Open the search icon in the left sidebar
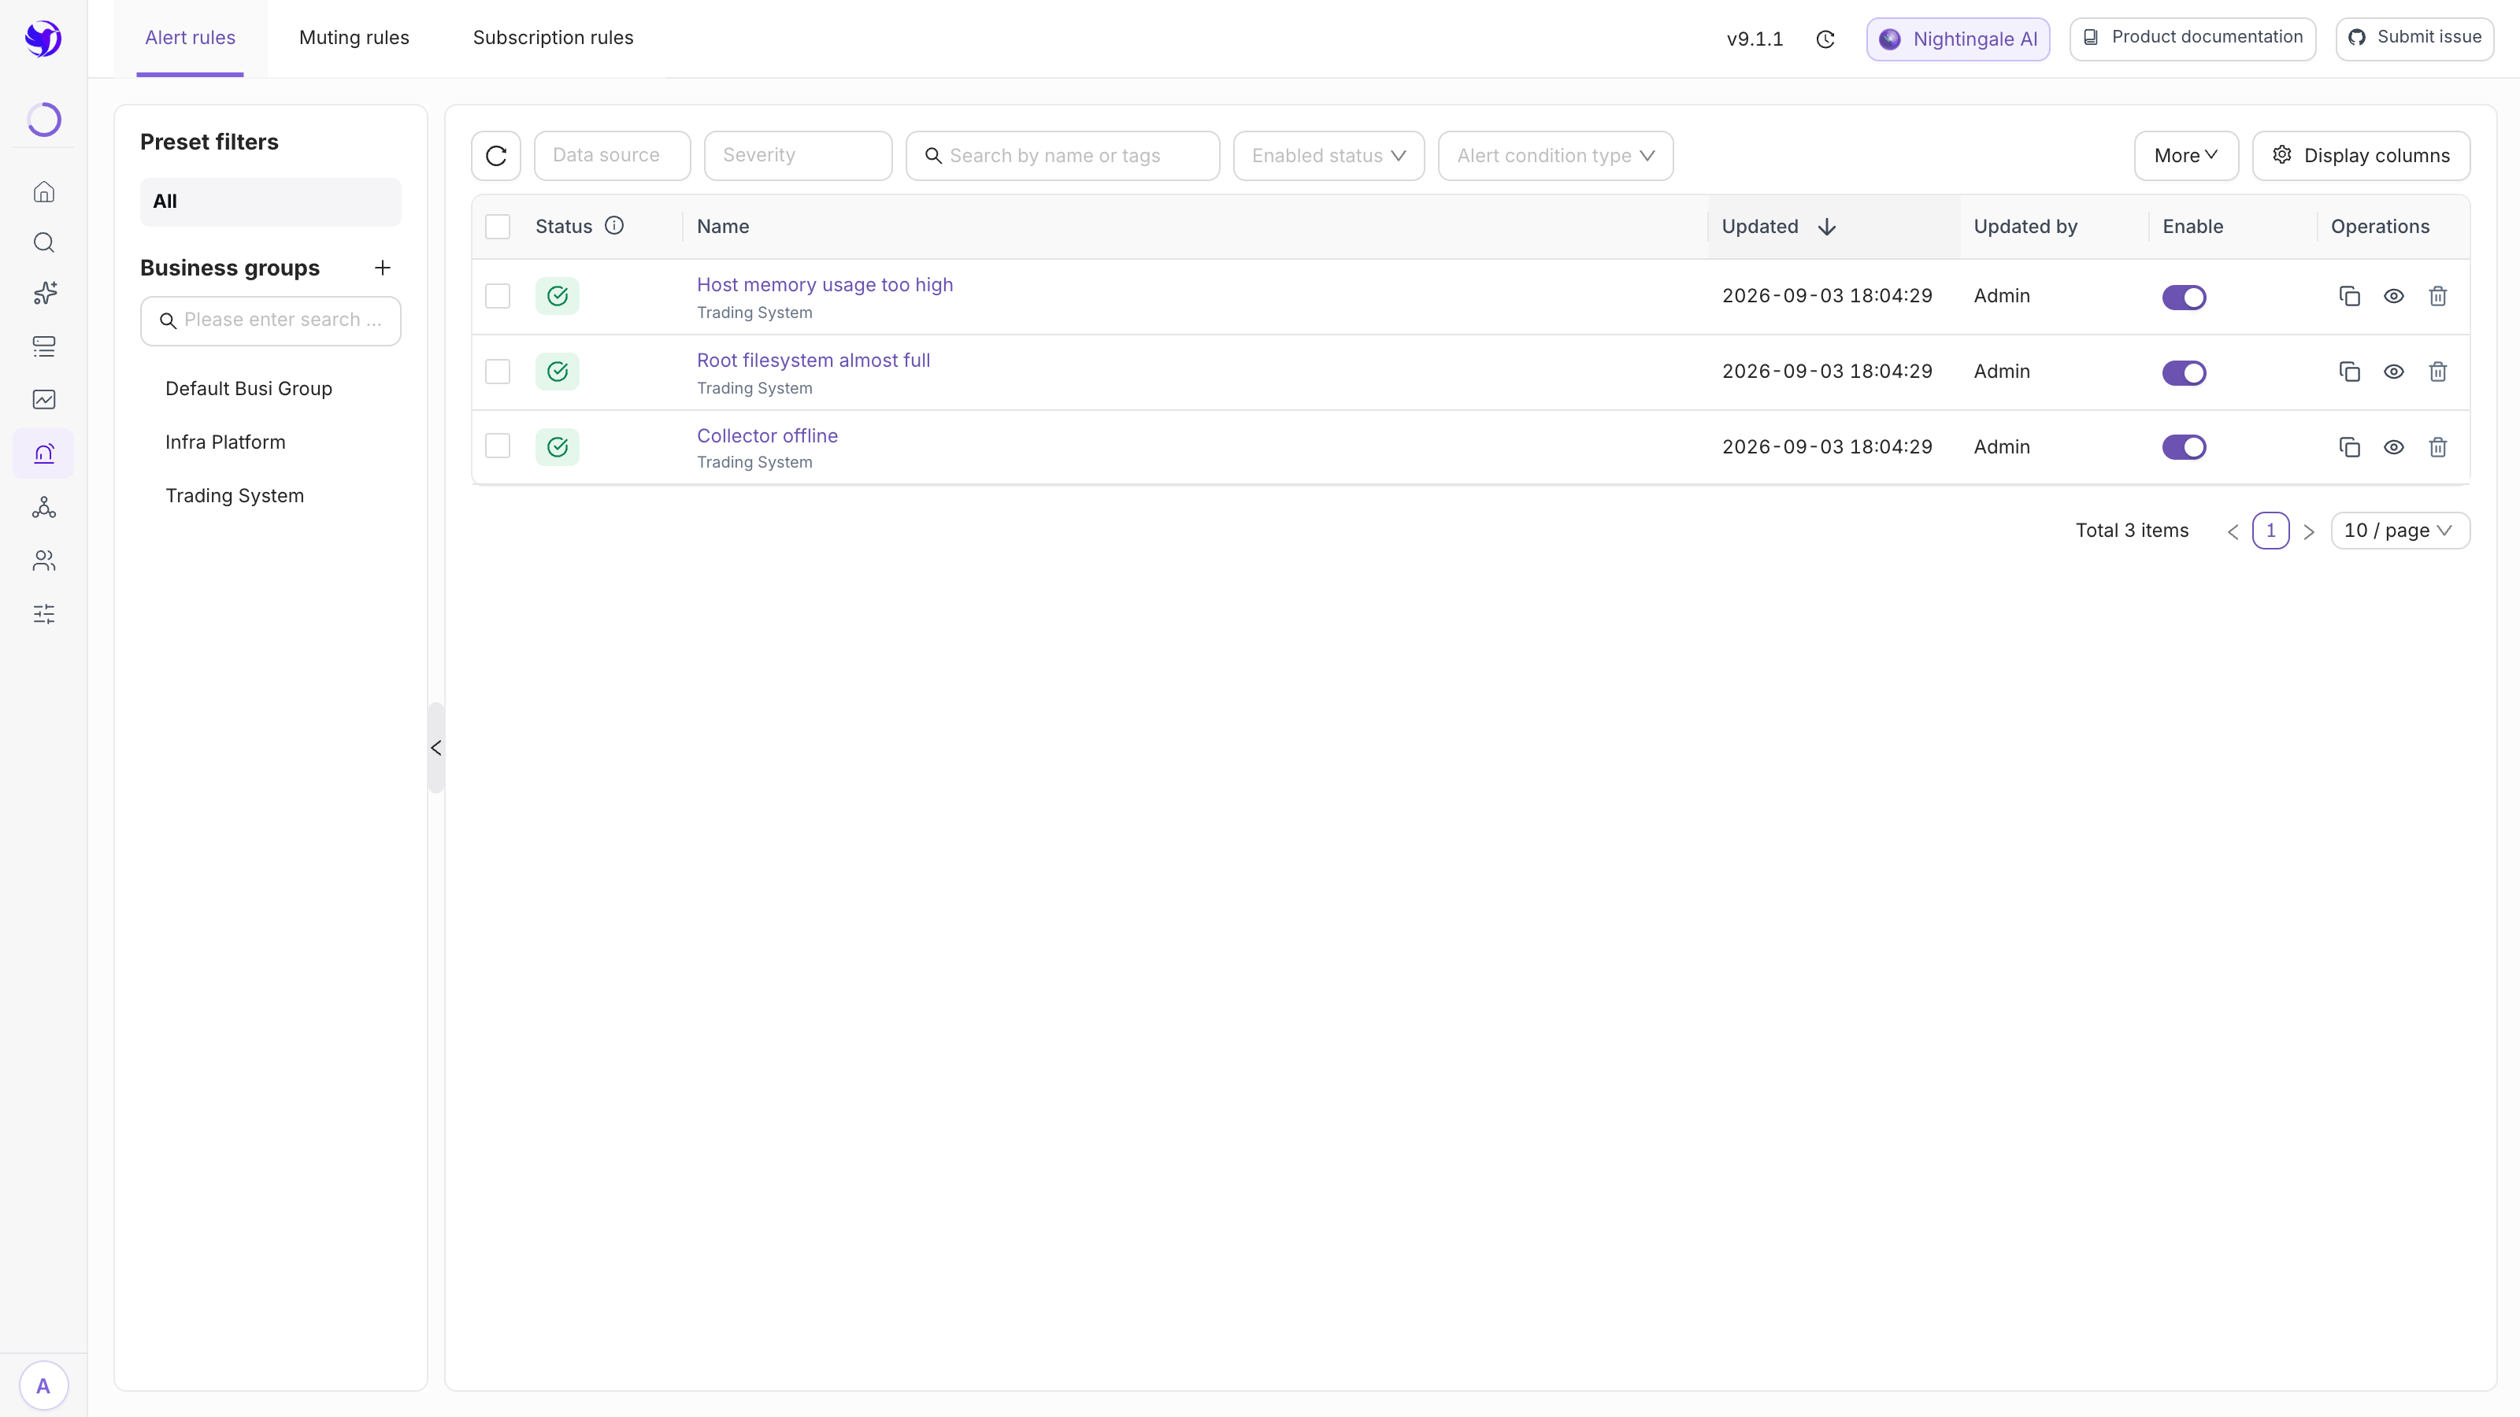Screen dimensions: 2520x1417 point(44,242)
